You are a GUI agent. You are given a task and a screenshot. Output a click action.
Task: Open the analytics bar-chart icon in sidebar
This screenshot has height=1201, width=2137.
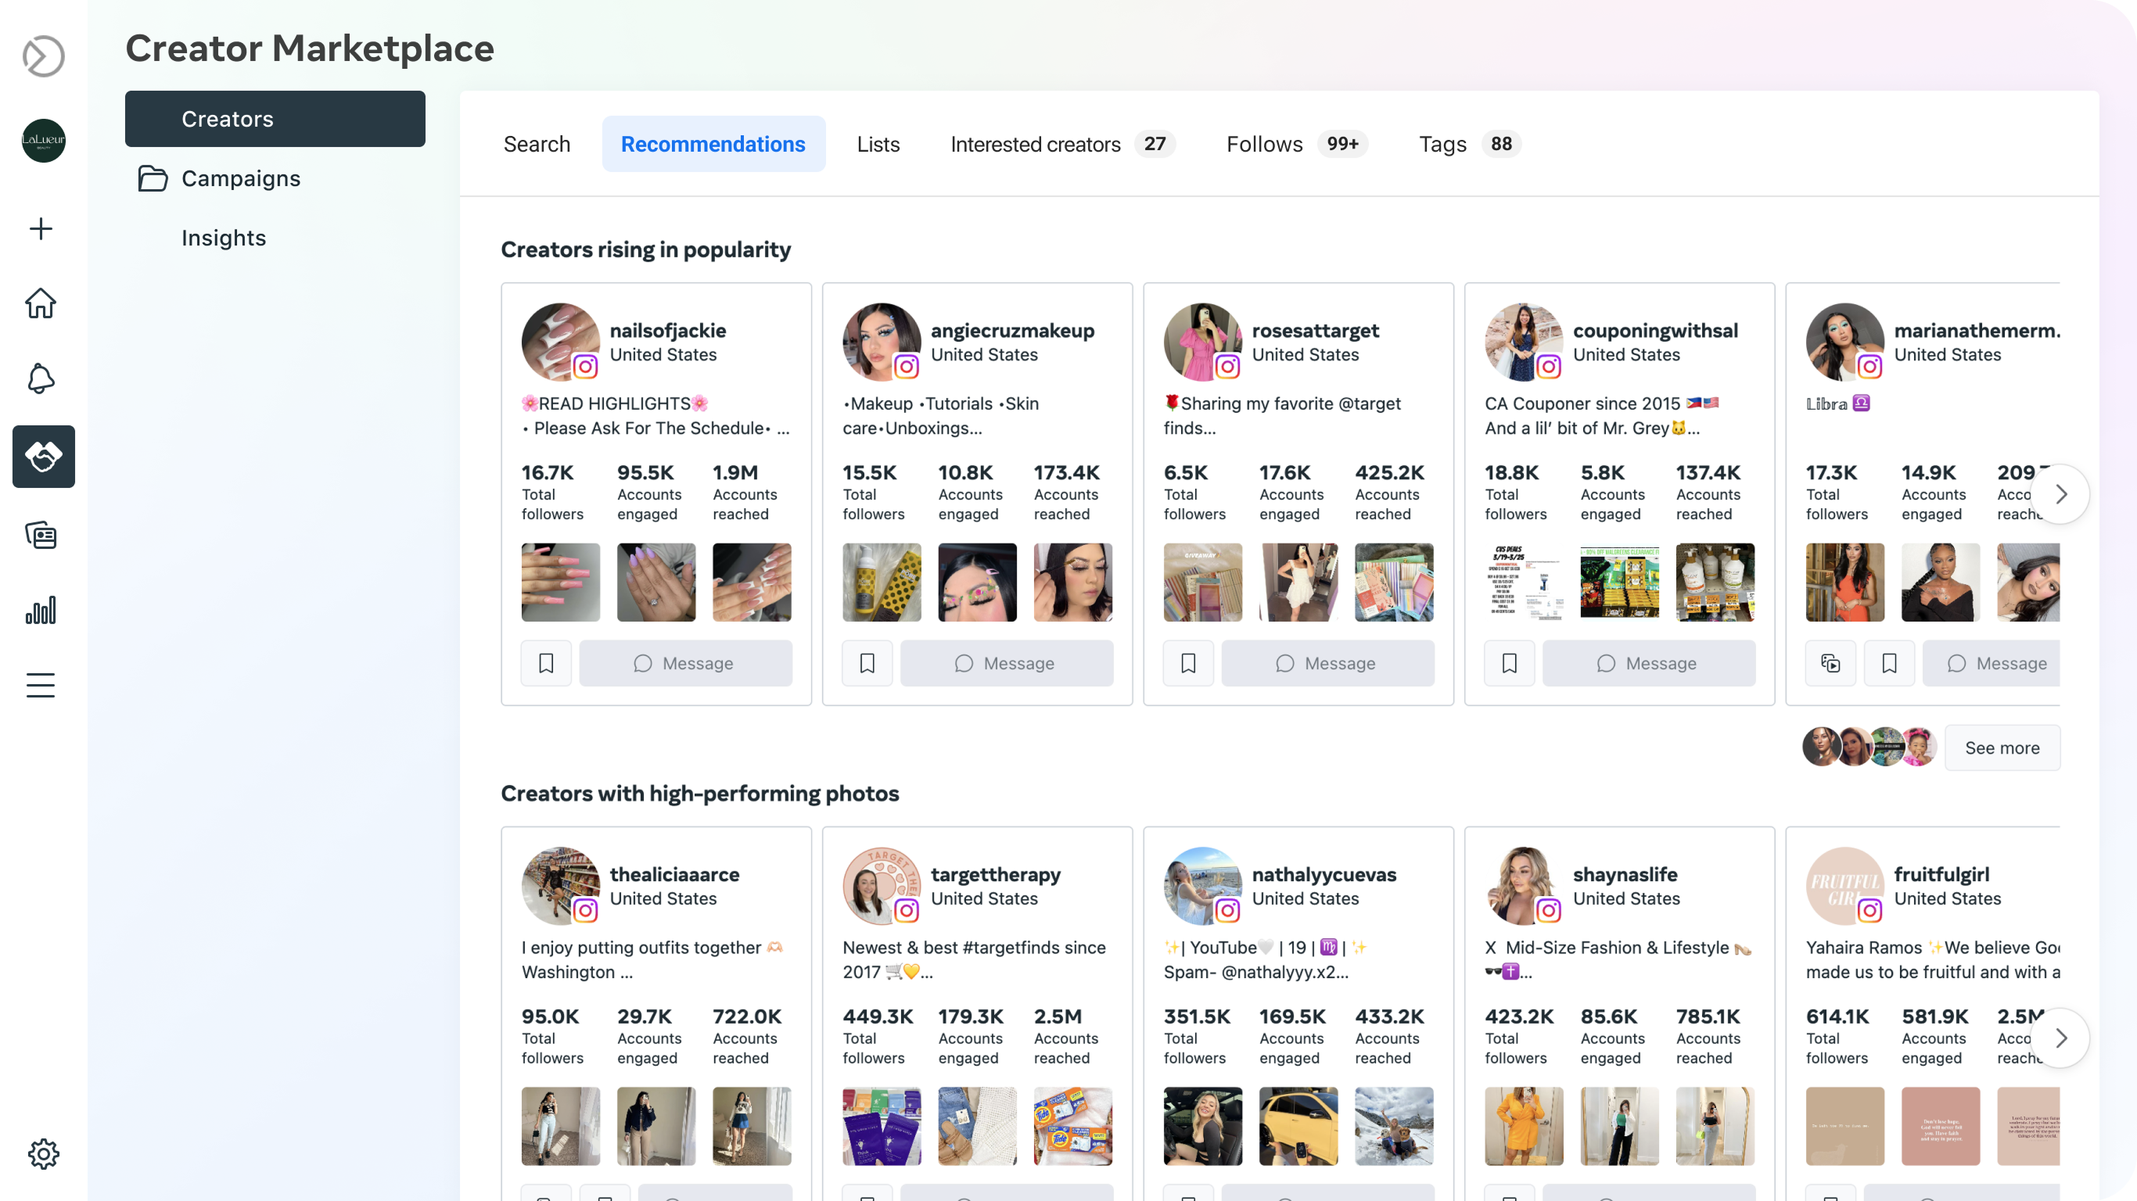point(41,610)
